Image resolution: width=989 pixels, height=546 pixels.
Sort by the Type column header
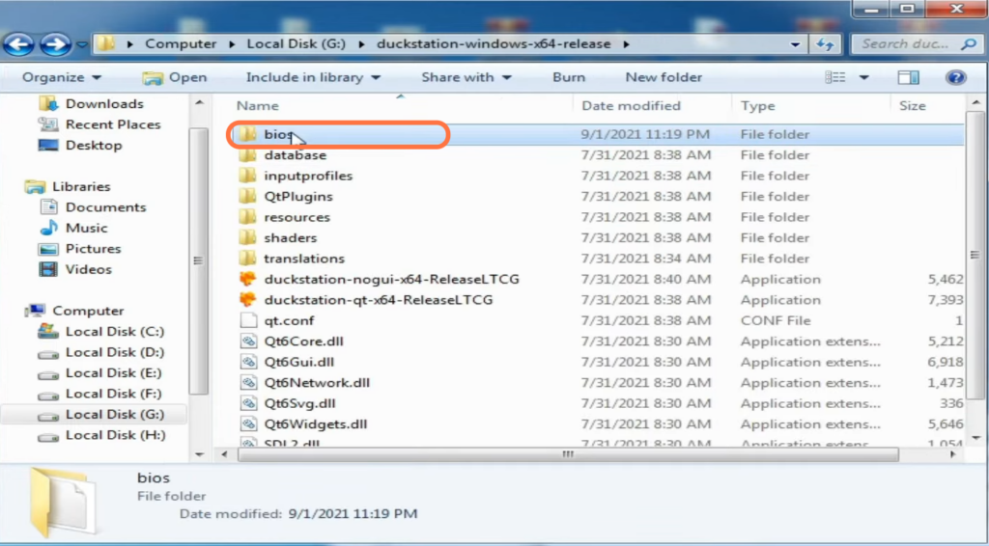(757, 106)
